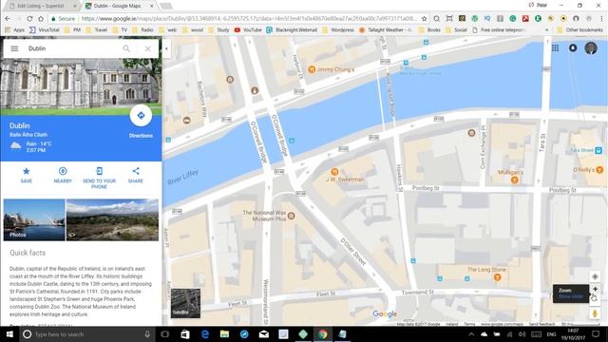Open the Google Maps hamburger menu

point(14,48)
